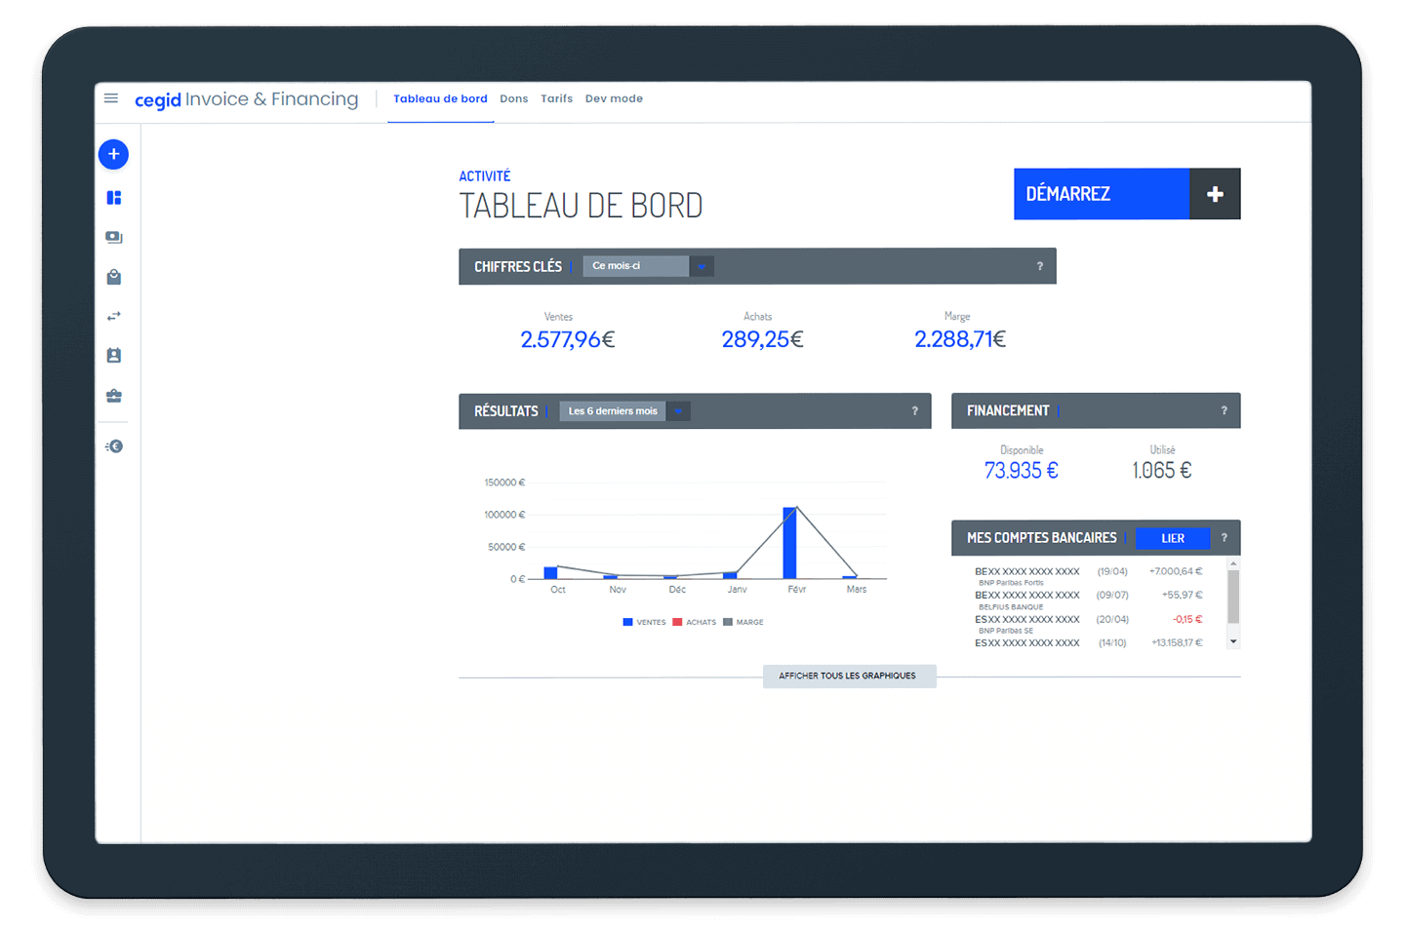Click the bank accounts scrollbar down arrow
Screen dimensions: 1405x927
[x=1233, y=641]
